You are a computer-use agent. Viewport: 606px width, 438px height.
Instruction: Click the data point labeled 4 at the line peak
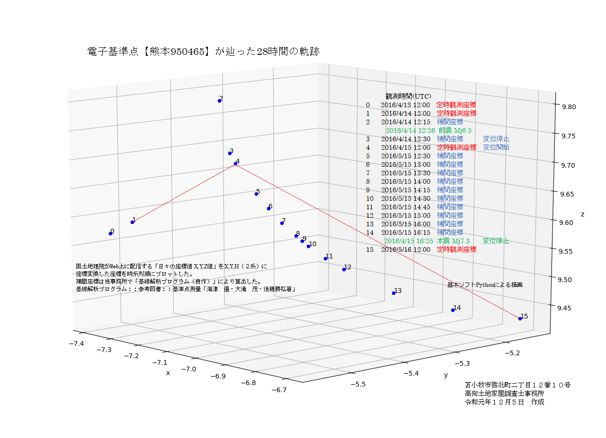235,164
